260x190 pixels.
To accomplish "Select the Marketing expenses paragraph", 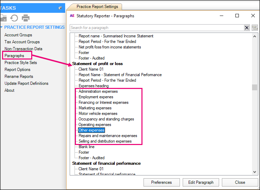I will pos(95,108).
